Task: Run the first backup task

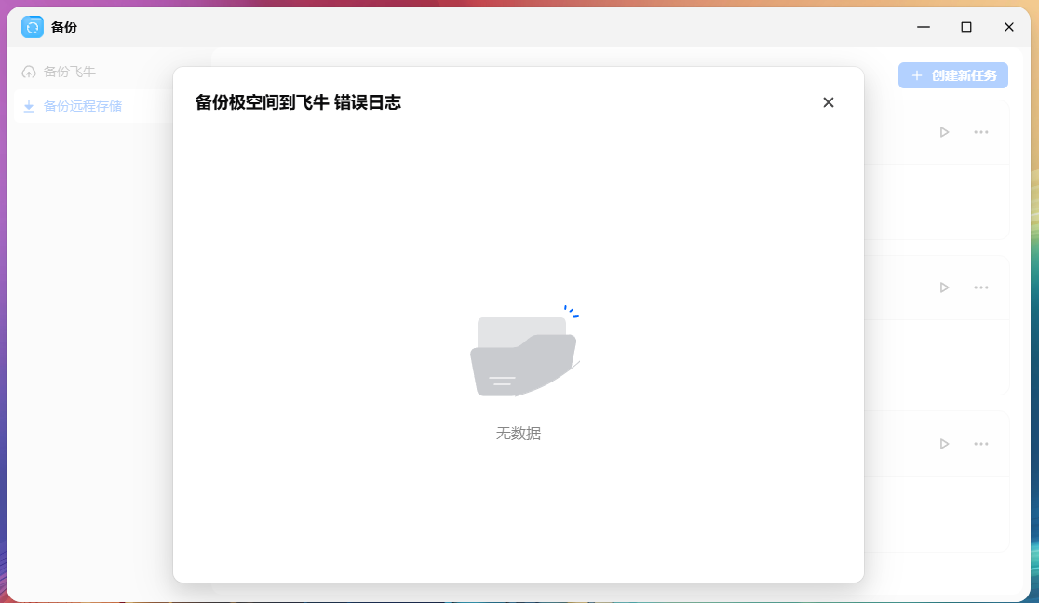Action: (944, 132)
